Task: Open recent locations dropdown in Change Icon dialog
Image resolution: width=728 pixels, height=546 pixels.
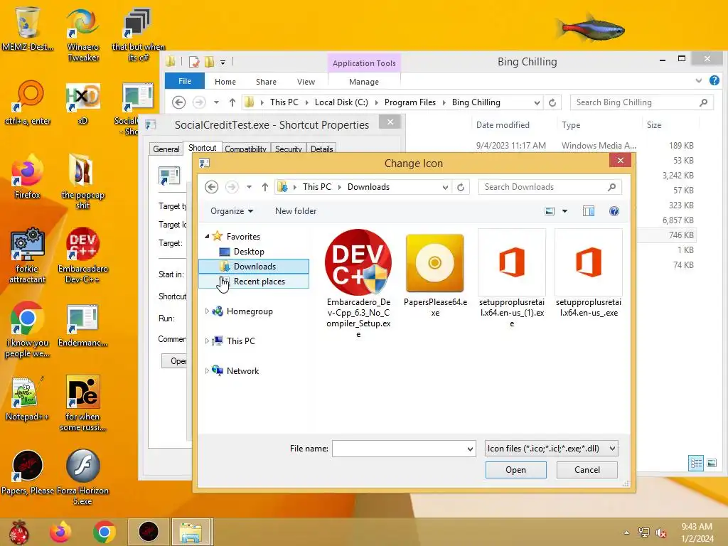Action: 249,187
